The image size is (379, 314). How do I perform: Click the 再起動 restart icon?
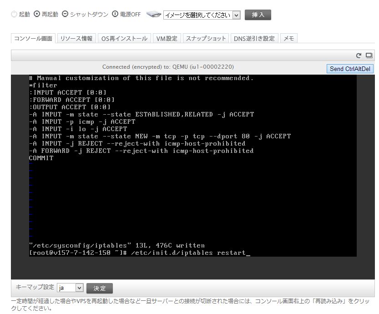pyautogui.click(x=36, y=14)
